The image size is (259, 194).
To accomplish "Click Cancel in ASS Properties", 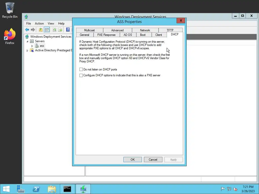I will (x=153, y=160).
